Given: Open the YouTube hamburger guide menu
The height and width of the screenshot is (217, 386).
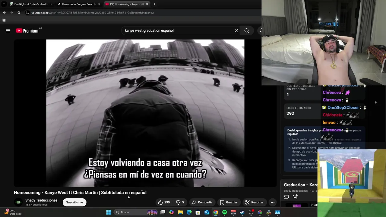Looking at the screenshot, I should coord(8,30).
